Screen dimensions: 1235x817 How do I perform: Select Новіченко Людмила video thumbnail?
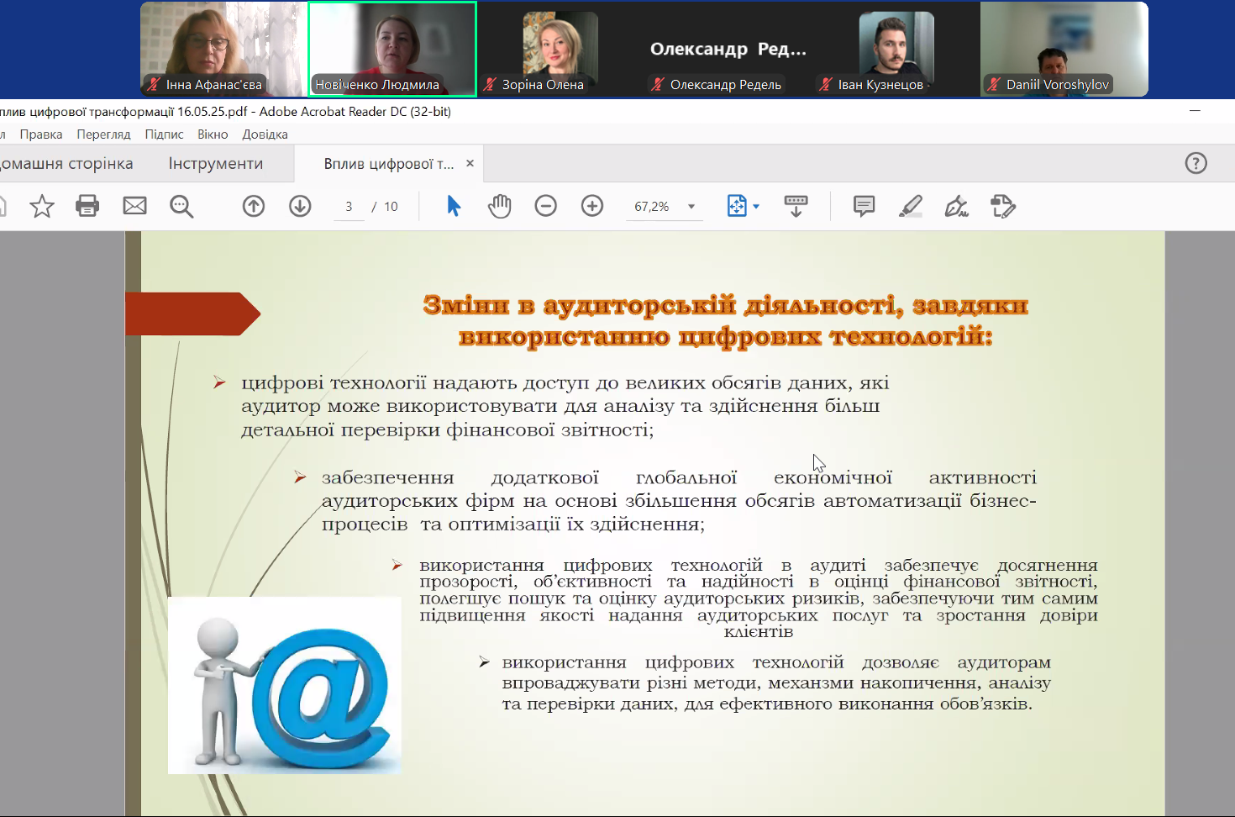(x=392, y=49)
